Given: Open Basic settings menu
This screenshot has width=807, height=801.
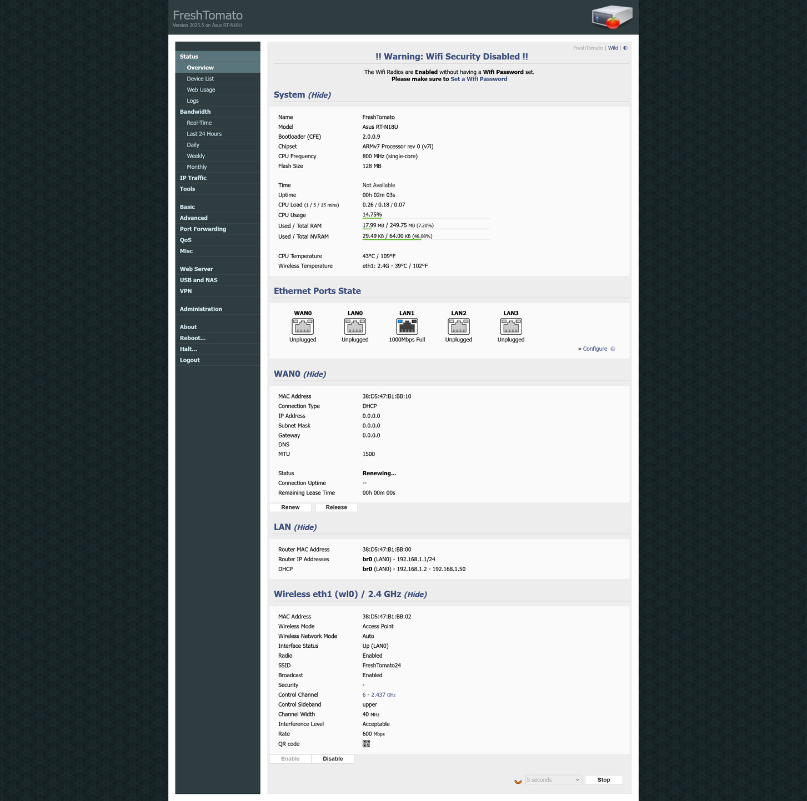Looking at the screenshot, I should (x=218, y=207).
